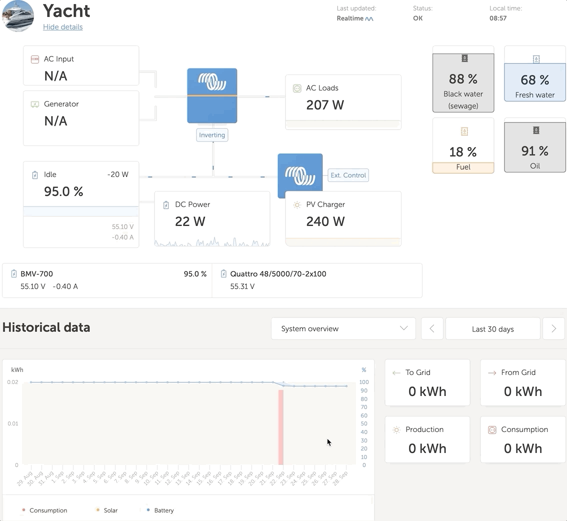Toggle Solar series in chart legend
Screen dimensions: 567x521
point(106,510)
